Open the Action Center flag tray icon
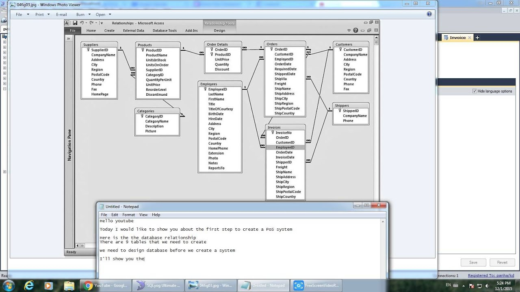 [472, 286]
